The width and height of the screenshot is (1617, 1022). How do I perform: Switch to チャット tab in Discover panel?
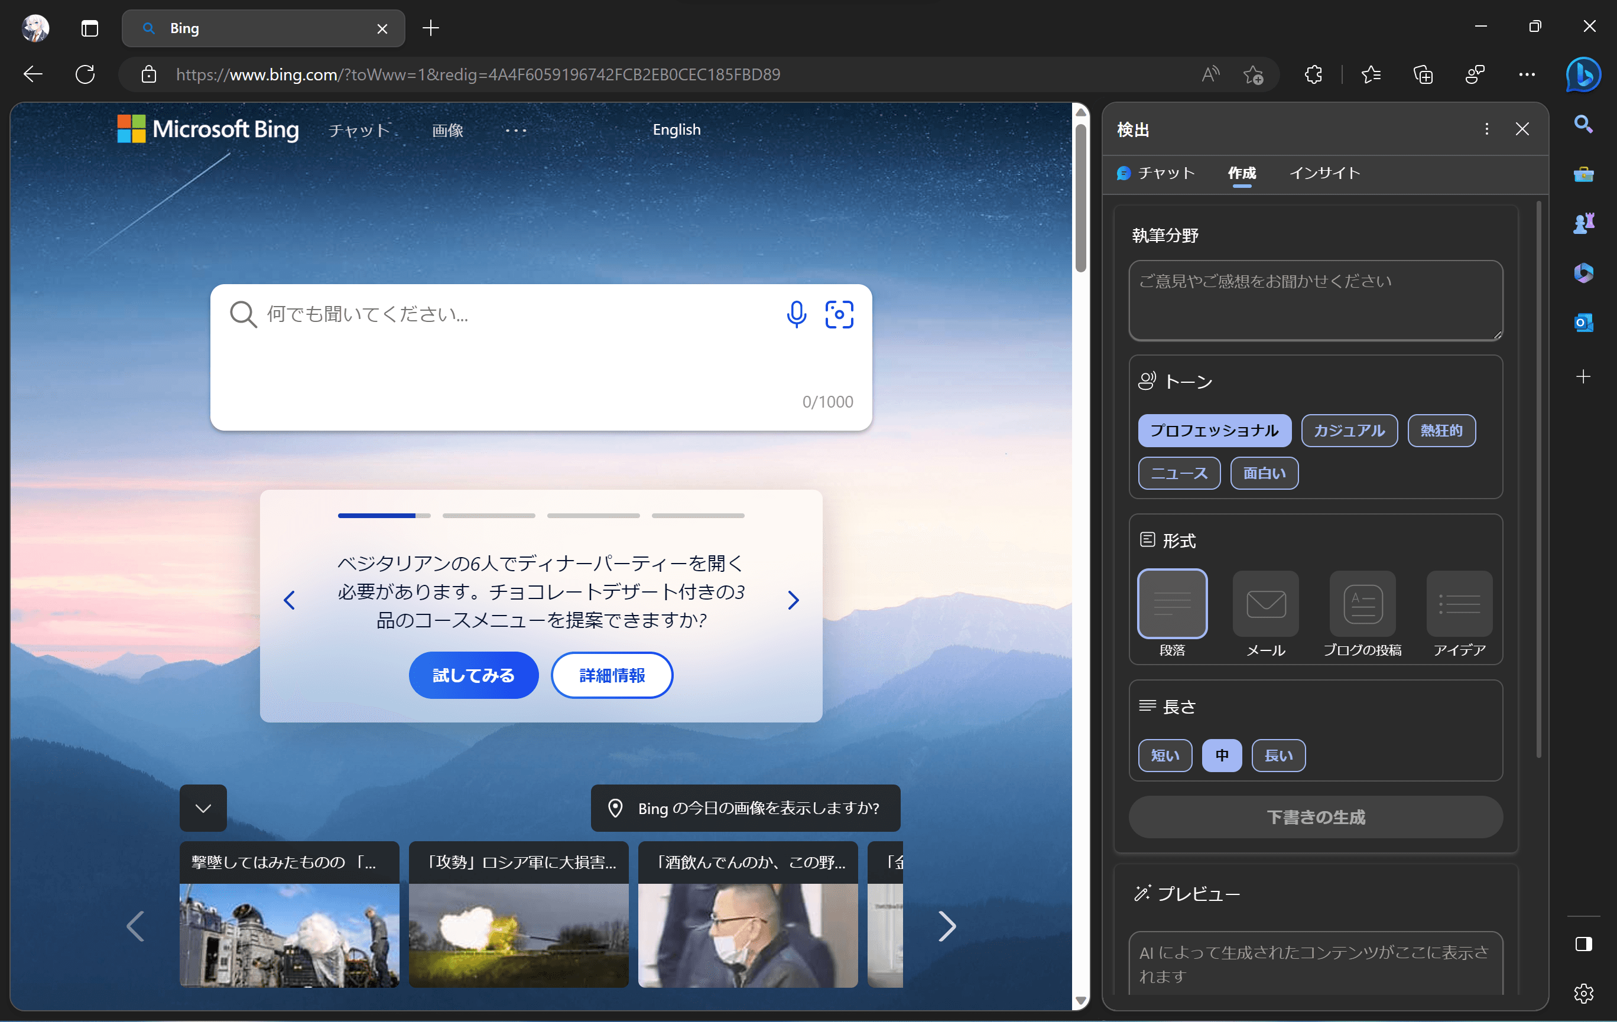tap(1157, 173)
